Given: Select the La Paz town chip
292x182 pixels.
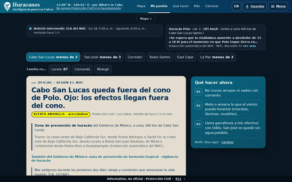Looking at the screenshot, I should coord(217,57).
